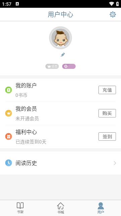Select the 用户 tab in bottom bar
The width and height of the screenshot is (121, 216).
coord(101,208)
